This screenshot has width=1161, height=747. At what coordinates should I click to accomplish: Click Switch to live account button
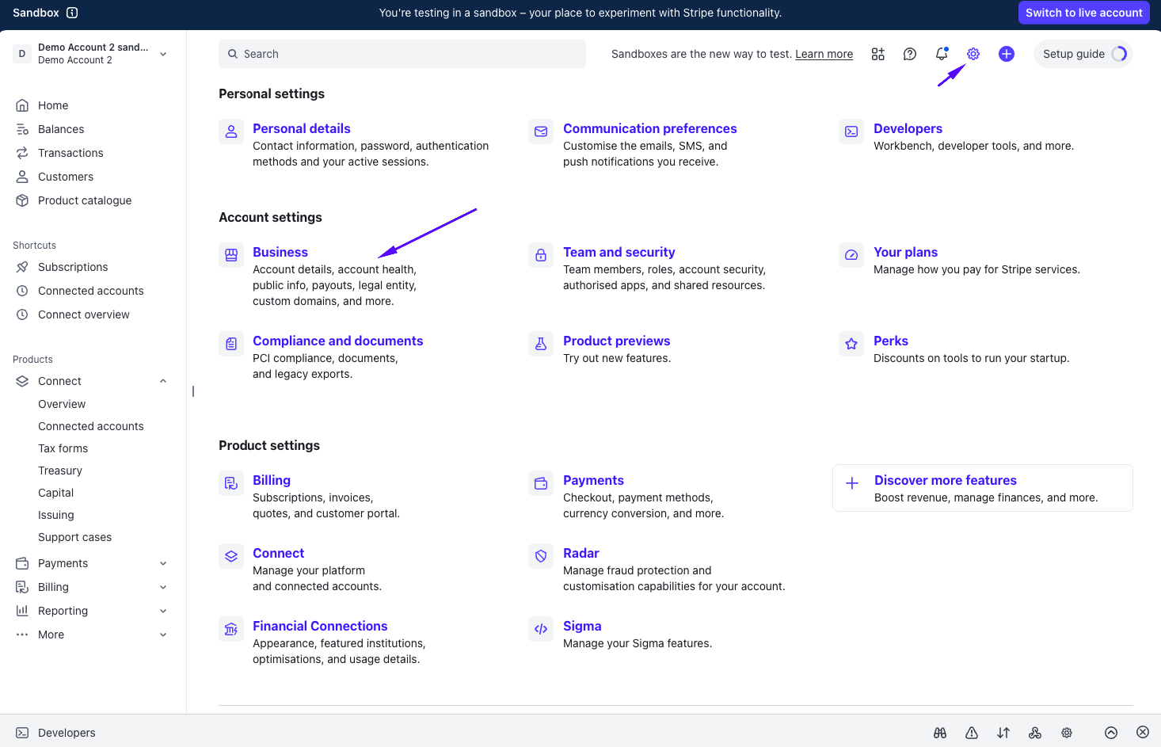pyautogui.click(x=1083, y=13)
